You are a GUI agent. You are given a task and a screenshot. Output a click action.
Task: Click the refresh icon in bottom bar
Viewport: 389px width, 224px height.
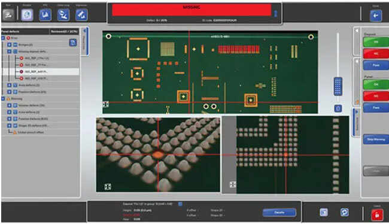[344, 213]
